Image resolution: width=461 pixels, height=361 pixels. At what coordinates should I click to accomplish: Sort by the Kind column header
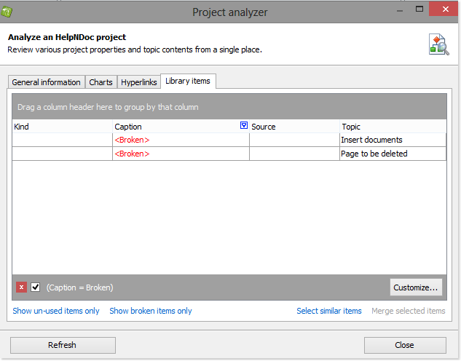63,127
